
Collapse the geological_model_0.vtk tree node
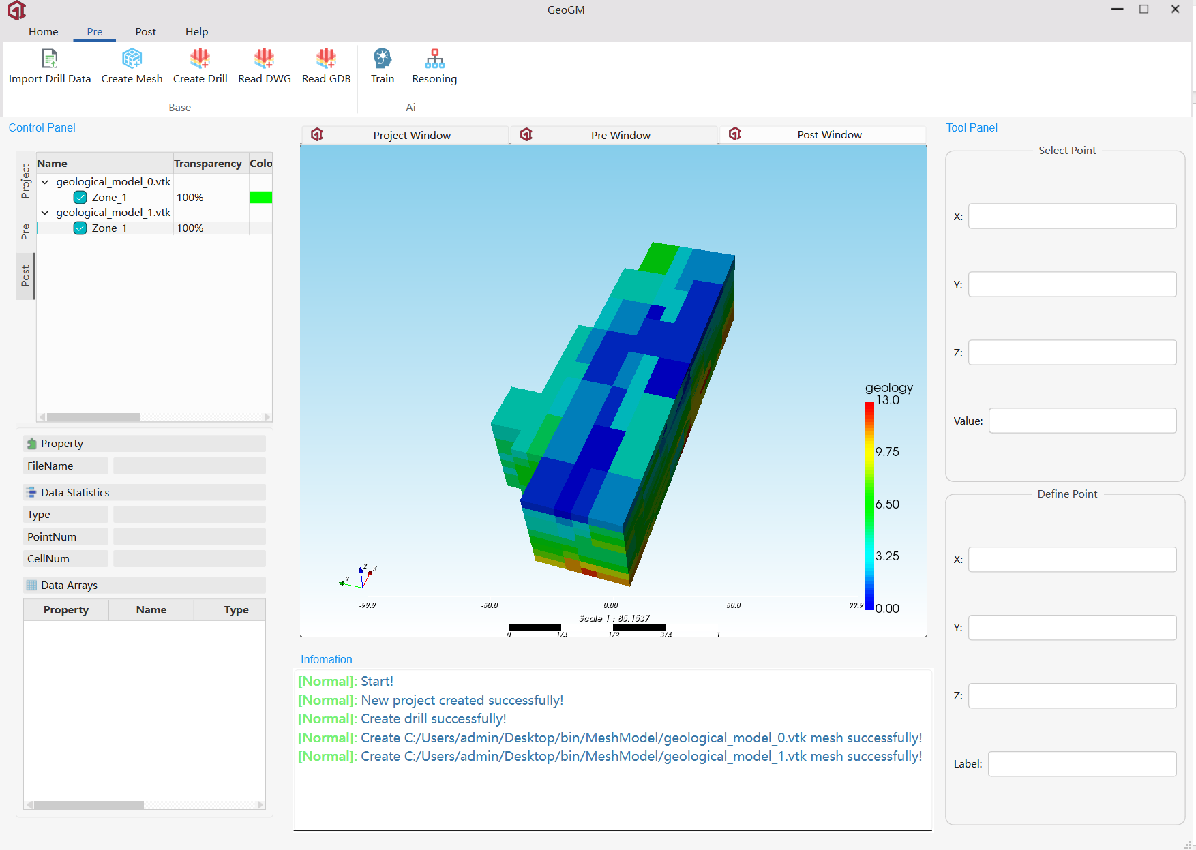45,182
